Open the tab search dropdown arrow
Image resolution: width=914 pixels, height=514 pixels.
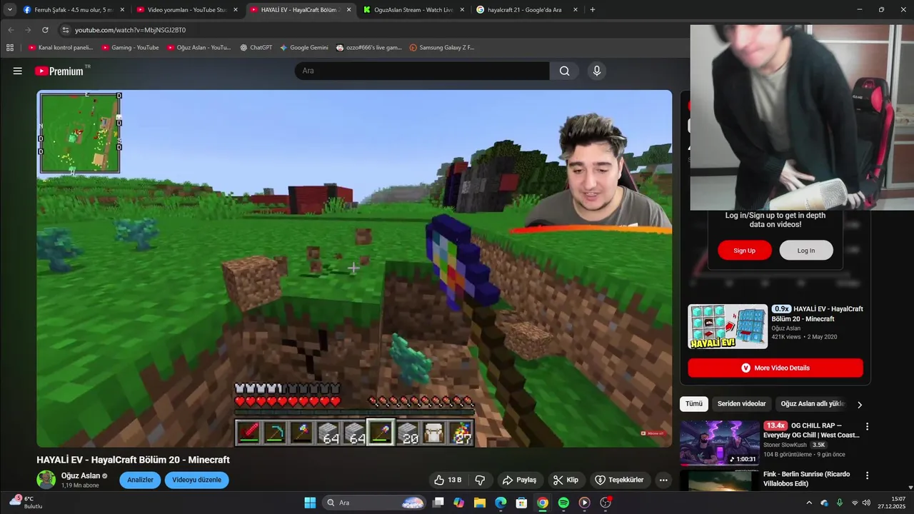click(x=10, y=10)
